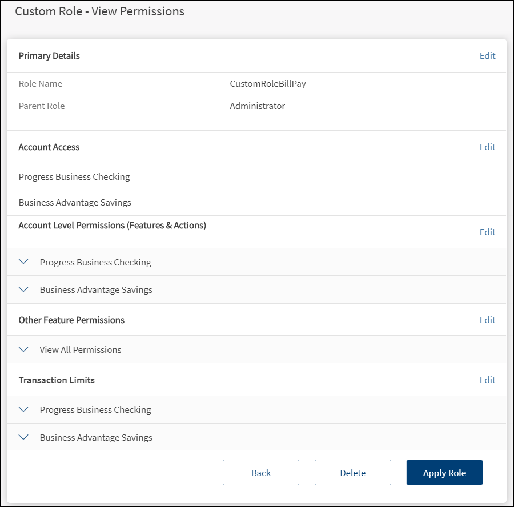This screenshot has width=514, height=507.
Task: Click the chevron beside View All Permissions
Action: pyautogui.click(x=23, y=349)
